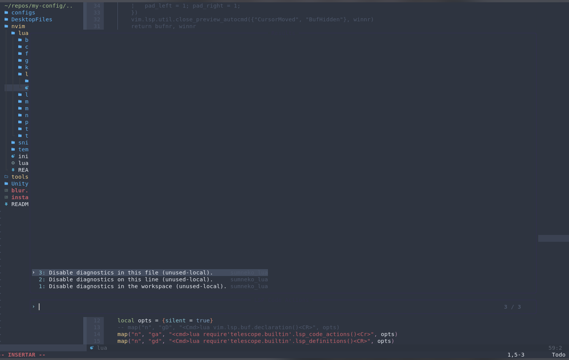Image resolution: width=569 pixels, height=360 pixels.
Task: Click the Lua moon icon beside the init file
Action: pos(13,156)
